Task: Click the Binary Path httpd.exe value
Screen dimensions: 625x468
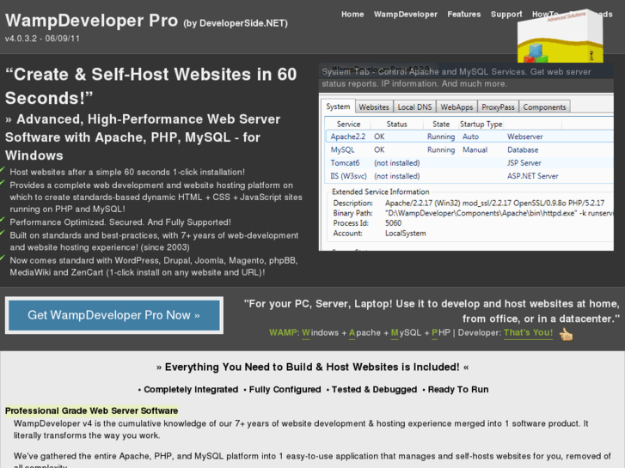Action: coord(499,213)
